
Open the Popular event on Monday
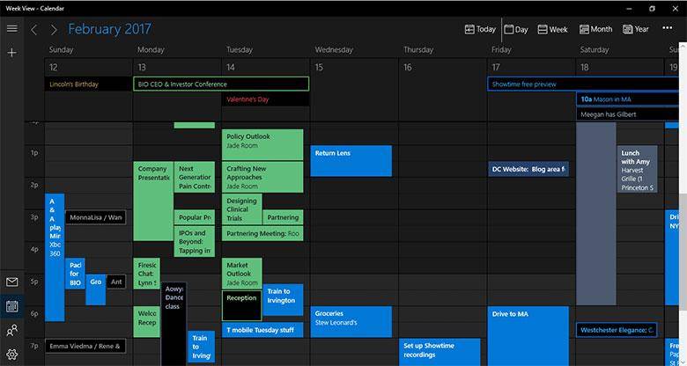(195, 217)
